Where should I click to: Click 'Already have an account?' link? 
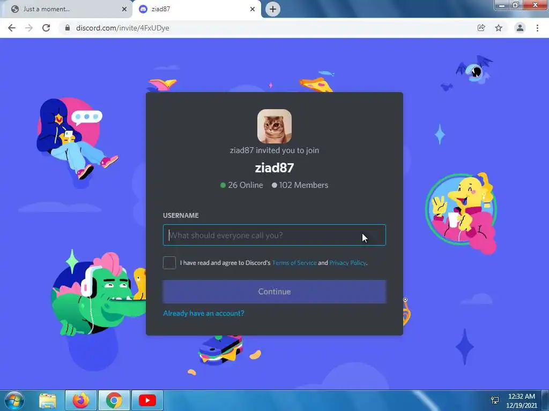tap(203, 313)
